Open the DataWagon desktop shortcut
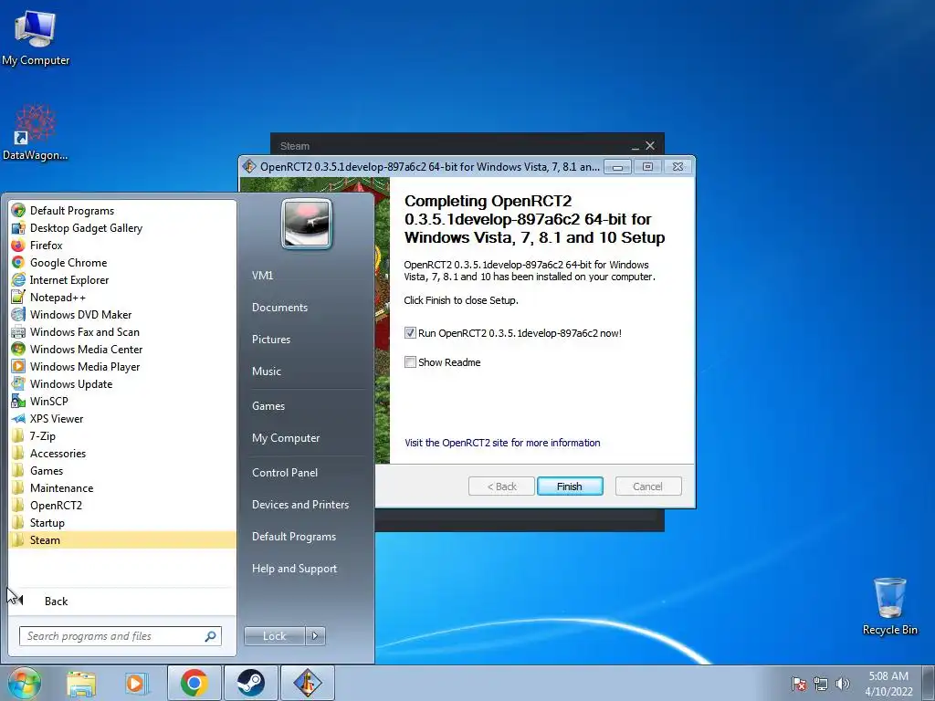Viewport: 935px width, 701px height. (36, 132)
